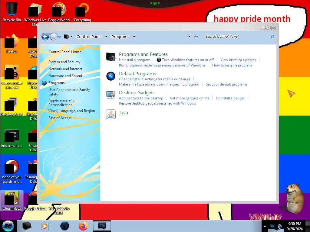Click How to install a program
Viewport: 310px width, 232px height.
(x=232, y=65)
